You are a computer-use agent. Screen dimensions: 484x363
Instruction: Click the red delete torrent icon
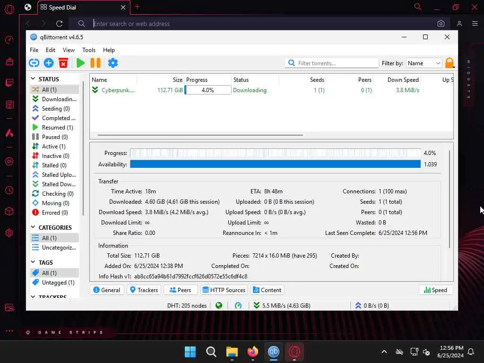click(63, 63)
